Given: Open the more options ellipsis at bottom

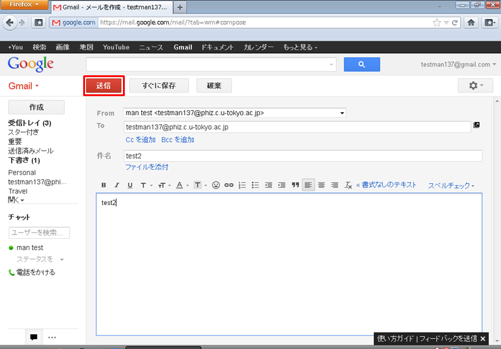Looking at the screenshot, I should pos(52,337).
